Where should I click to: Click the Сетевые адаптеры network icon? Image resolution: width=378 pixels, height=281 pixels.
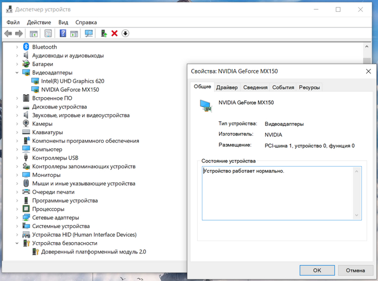[26, 217]
